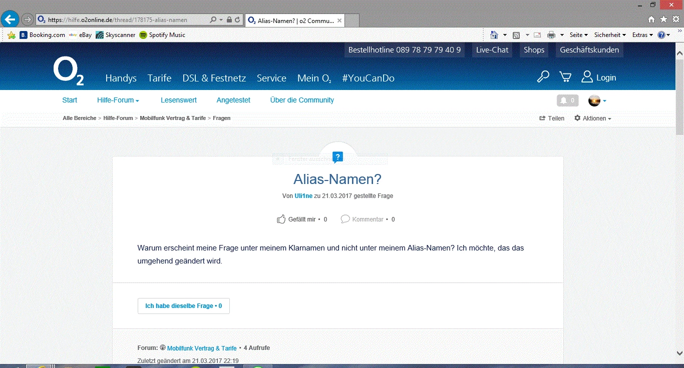Open the Shops link

coord(534,50)
